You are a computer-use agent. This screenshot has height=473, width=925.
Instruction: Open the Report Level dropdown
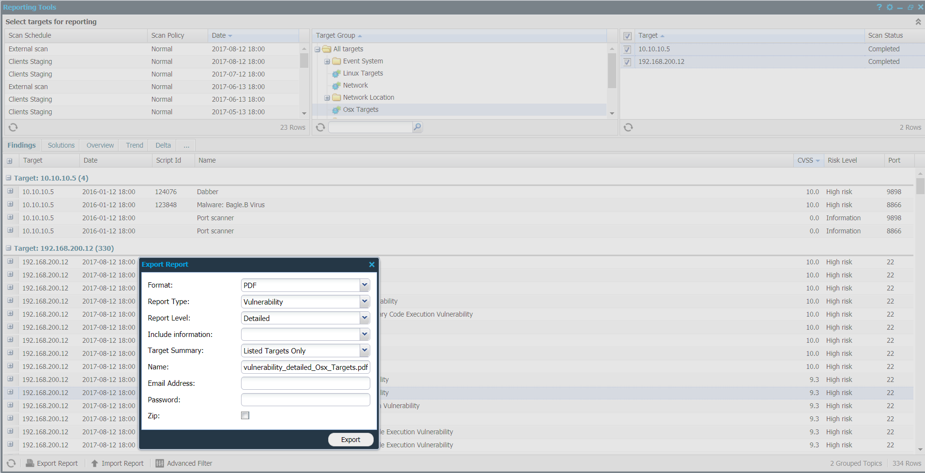click(364, 318)
